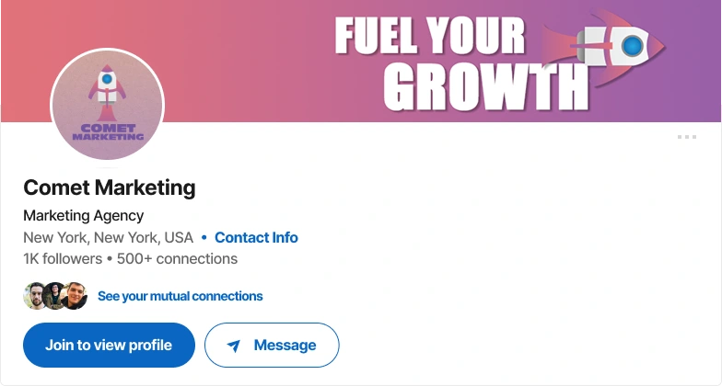Viewport: 722px width, 386px height.
Task: Select the first mutual connection avatar
Action: pyautogui.click(x=35, y=296)
